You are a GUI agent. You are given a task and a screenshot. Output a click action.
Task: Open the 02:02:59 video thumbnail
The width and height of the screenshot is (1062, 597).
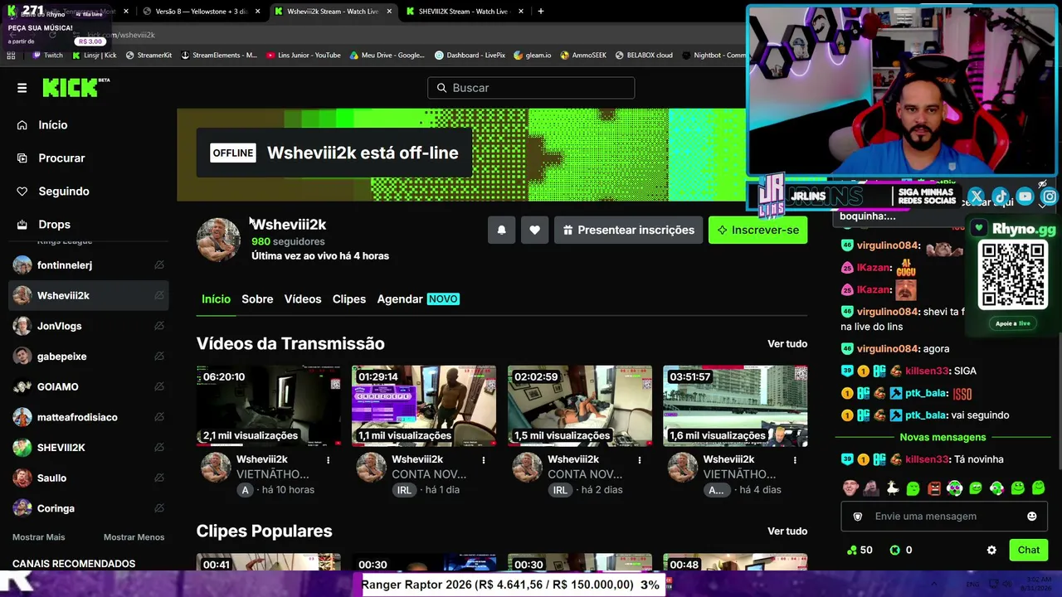click(580, 405)
